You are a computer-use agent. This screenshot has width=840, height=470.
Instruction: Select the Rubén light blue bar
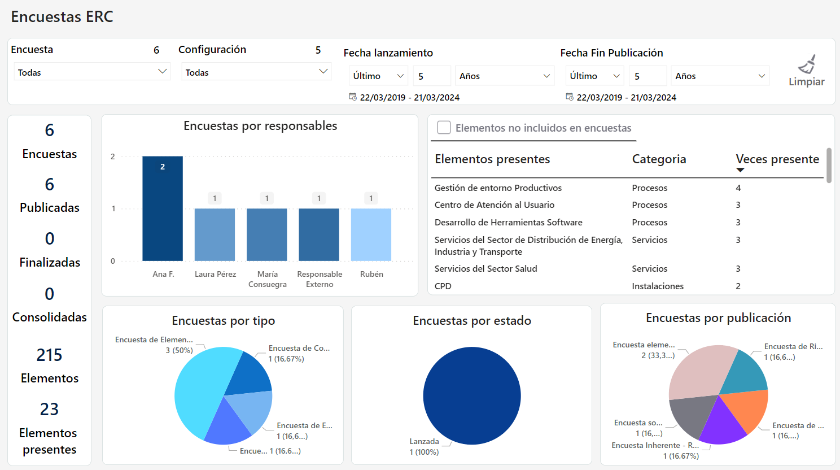pyautogui.click(x=371, y=234)
